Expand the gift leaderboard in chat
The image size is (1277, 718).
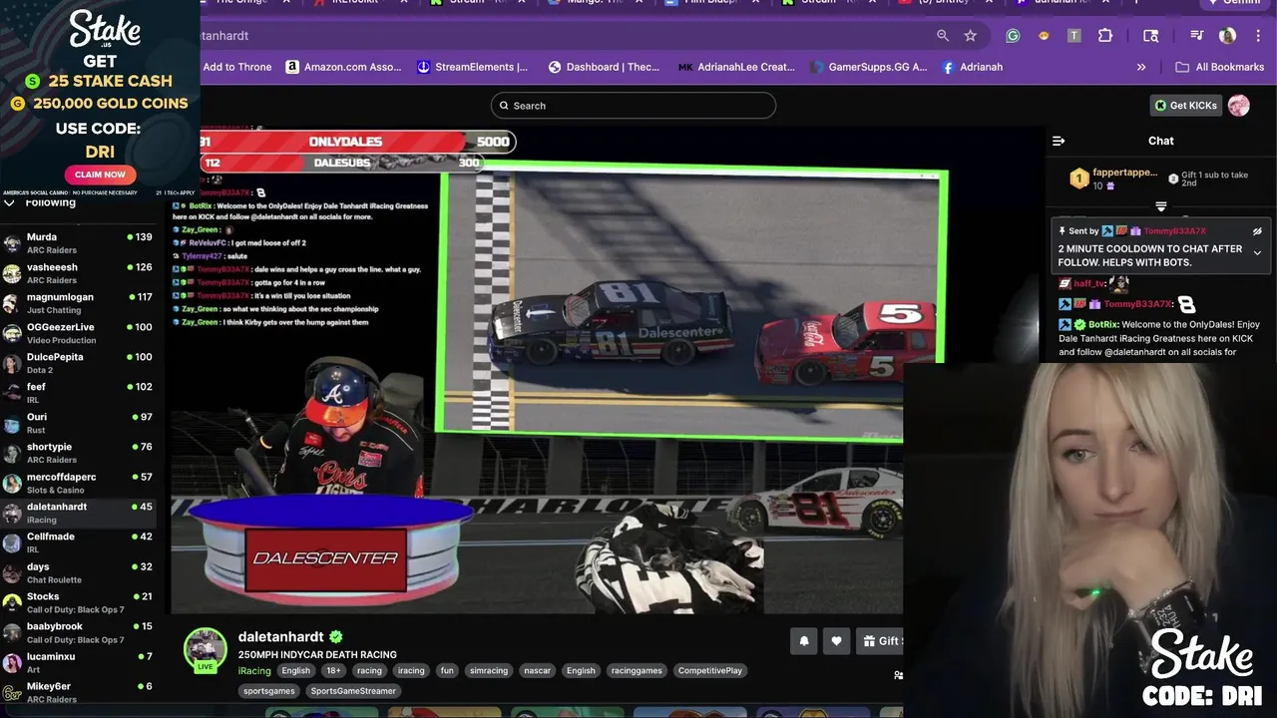pos(1161,206)
